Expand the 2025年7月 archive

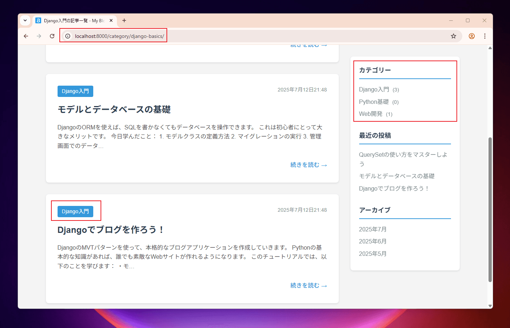click(373, 229)
